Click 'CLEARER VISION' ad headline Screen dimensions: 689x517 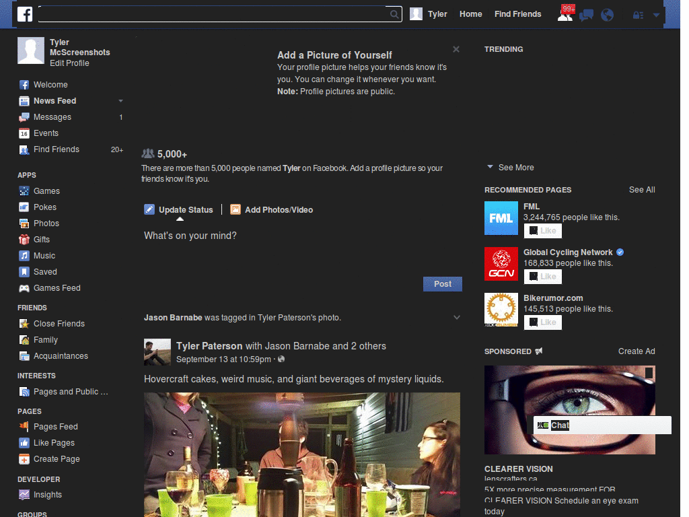coord(519,469)
